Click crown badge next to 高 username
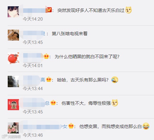The width and height of the screenshot is (154, 140). [49, 80]
